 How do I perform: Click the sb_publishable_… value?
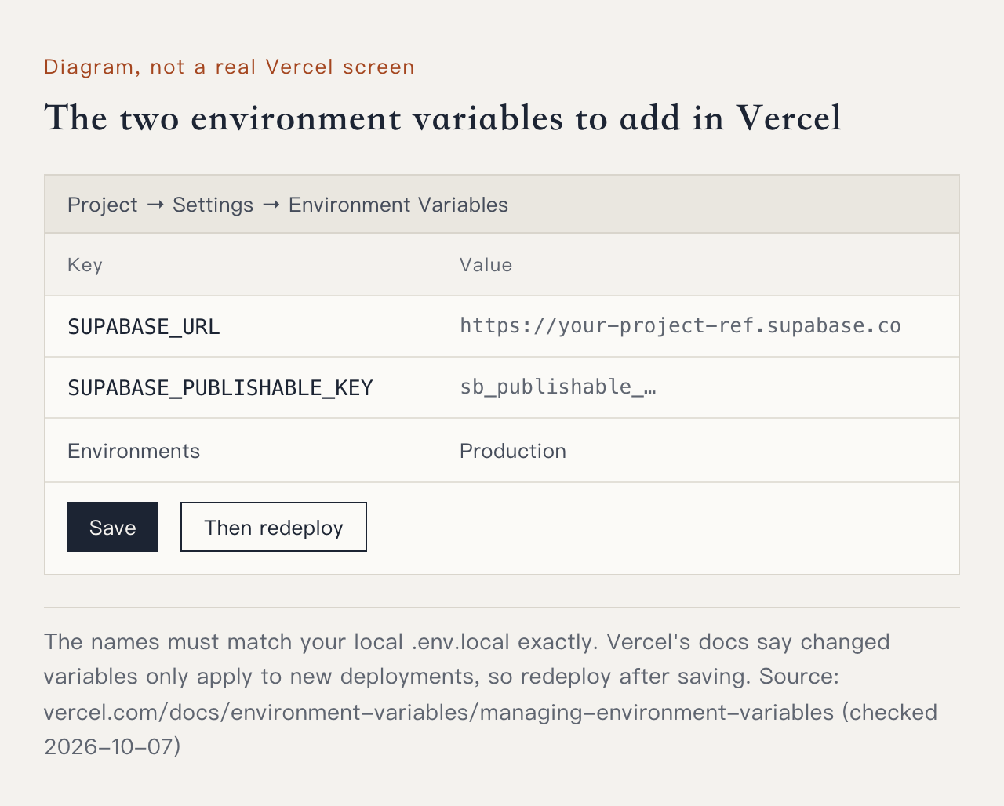click(558, 387)
